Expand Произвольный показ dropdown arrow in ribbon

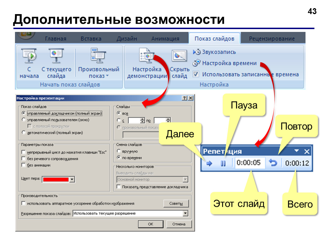tap(107, 76)
